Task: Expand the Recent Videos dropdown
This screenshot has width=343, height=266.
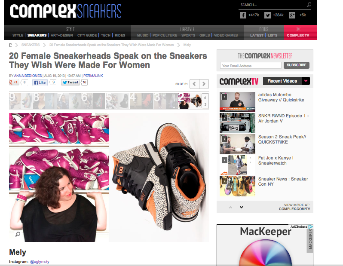Action: coord(306,81)
